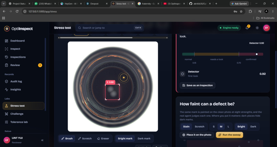
Task: Open the tab search dropdown
Action: [x=3, y=3]
